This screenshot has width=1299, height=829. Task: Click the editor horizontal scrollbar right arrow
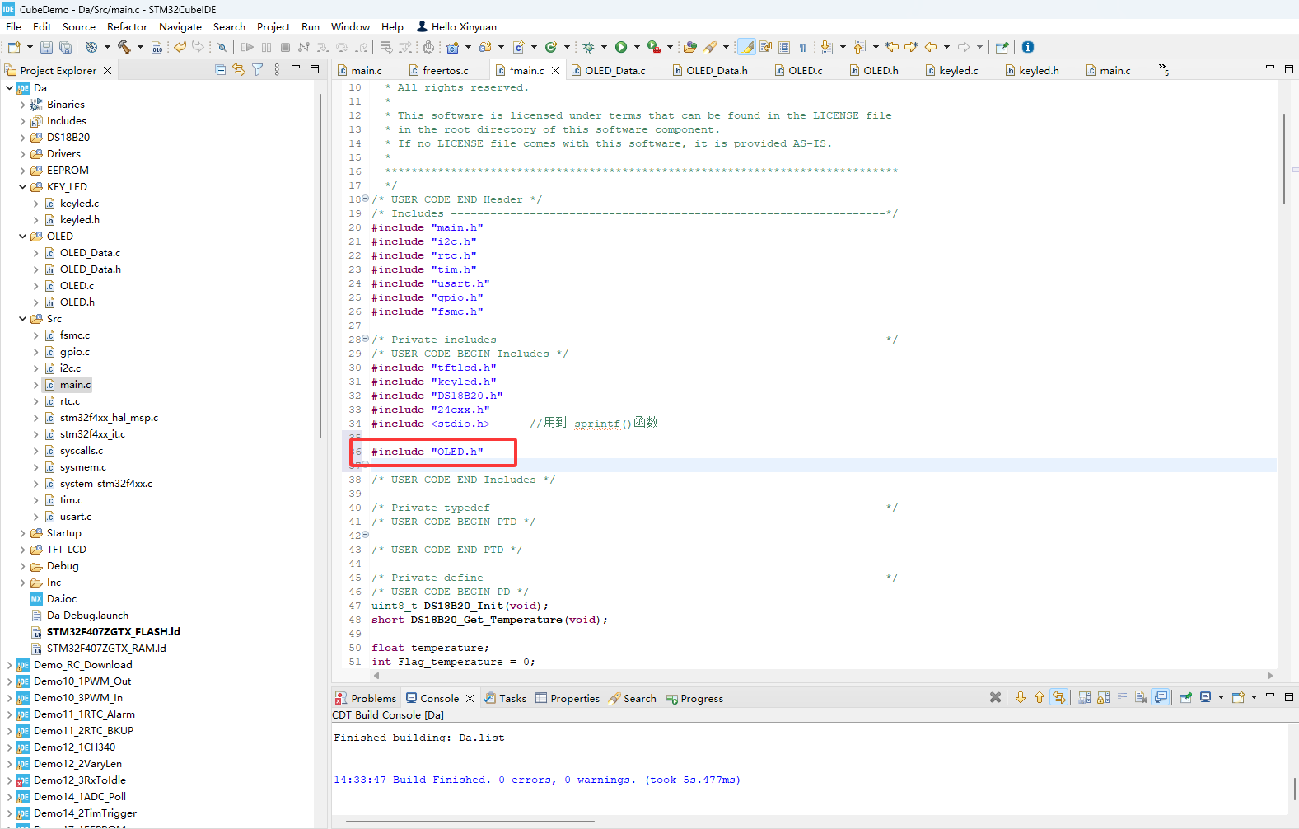pyautogui.click(x=1269, y=676)
